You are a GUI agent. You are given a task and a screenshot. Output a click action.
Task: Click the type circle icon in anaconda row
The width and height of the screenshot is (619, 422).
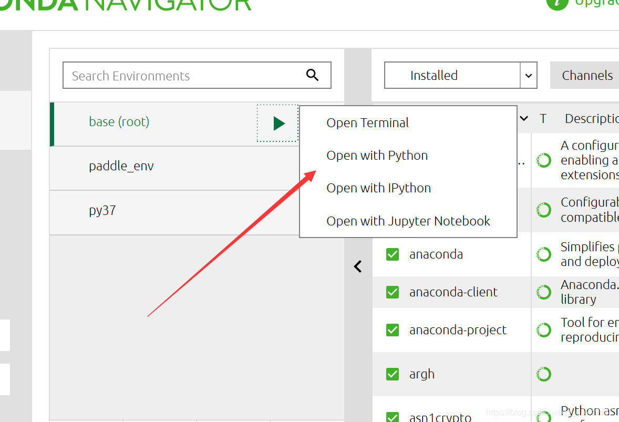[x=544, y=254]
